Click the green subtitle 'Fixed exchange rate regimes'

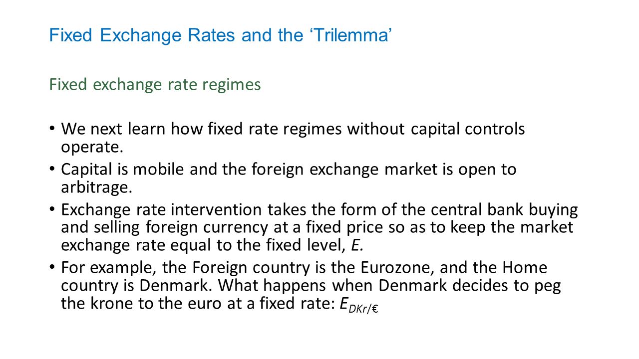155,85
